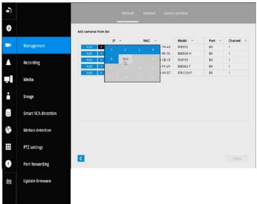Click Add button for the FE8191 camera
This screenshot has height=204, width=257.
[89, 60]
